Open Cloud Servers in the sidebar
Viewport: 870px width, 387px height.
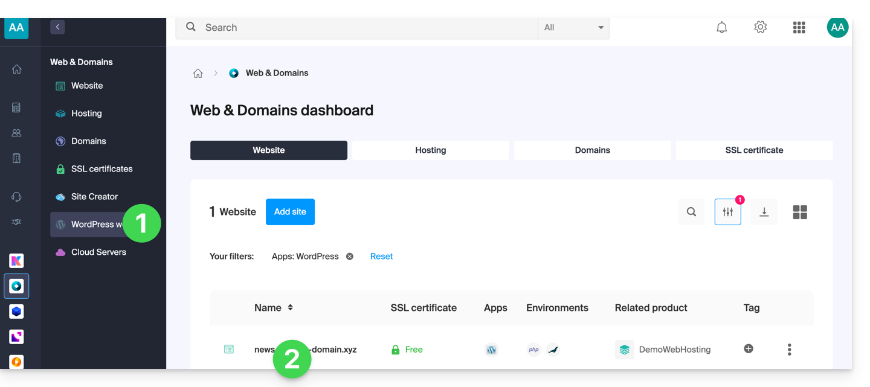click(x=98, y=252)
